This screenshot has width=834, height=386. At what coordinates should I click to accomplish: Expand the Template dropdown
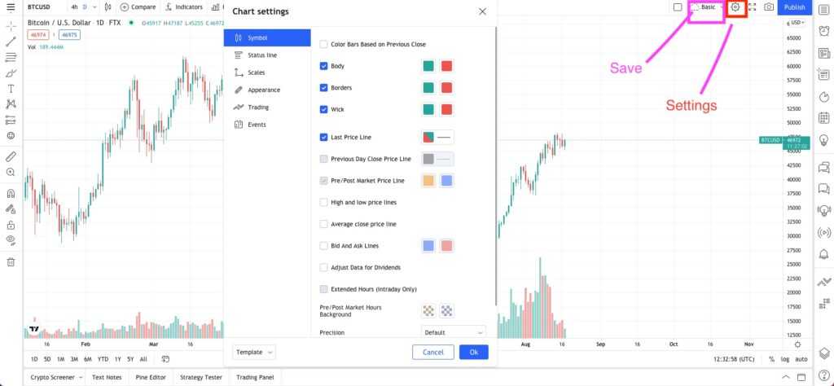254,352
